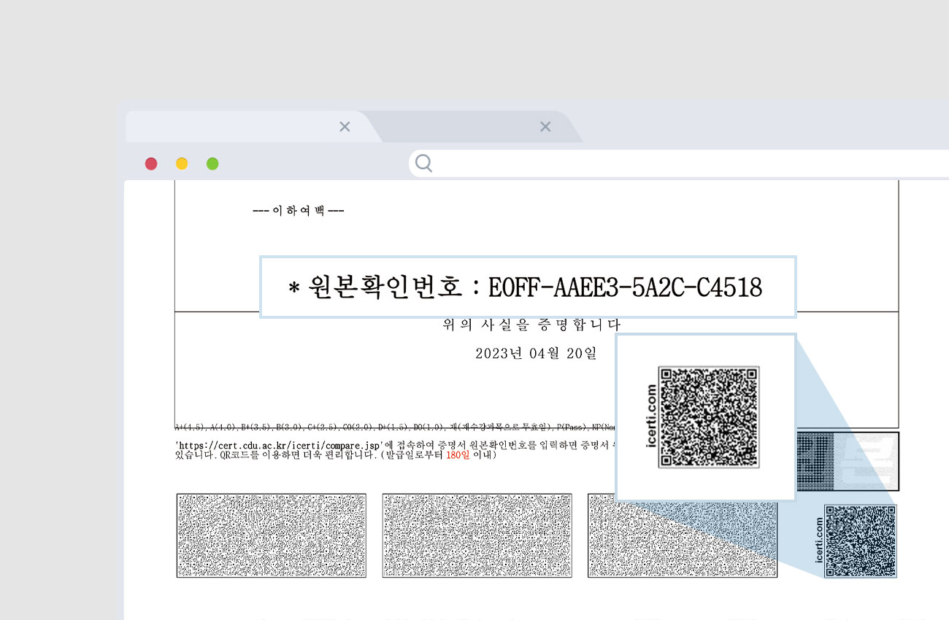Viewport: 949px width, 620px height.
Task: Click the yellow window control dot
Action: pos(182,163)
